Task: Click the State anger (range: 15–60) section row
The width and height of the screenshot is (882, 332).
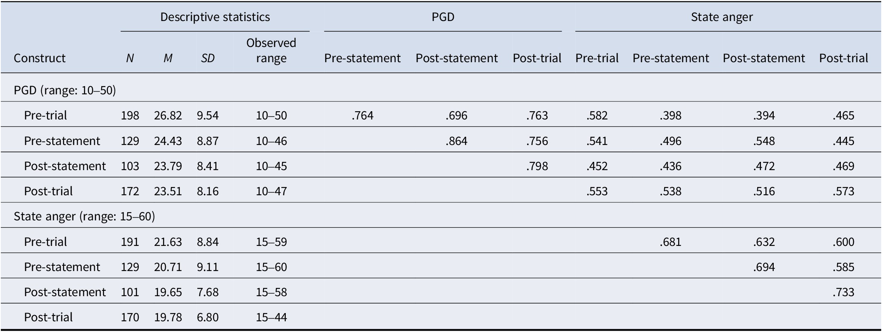Action: 441,216
